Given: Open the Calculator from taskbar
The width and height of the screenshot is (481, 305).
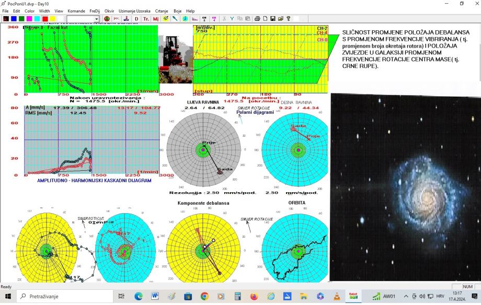Looking at the screenshot, I should click(x=237, y=297).
